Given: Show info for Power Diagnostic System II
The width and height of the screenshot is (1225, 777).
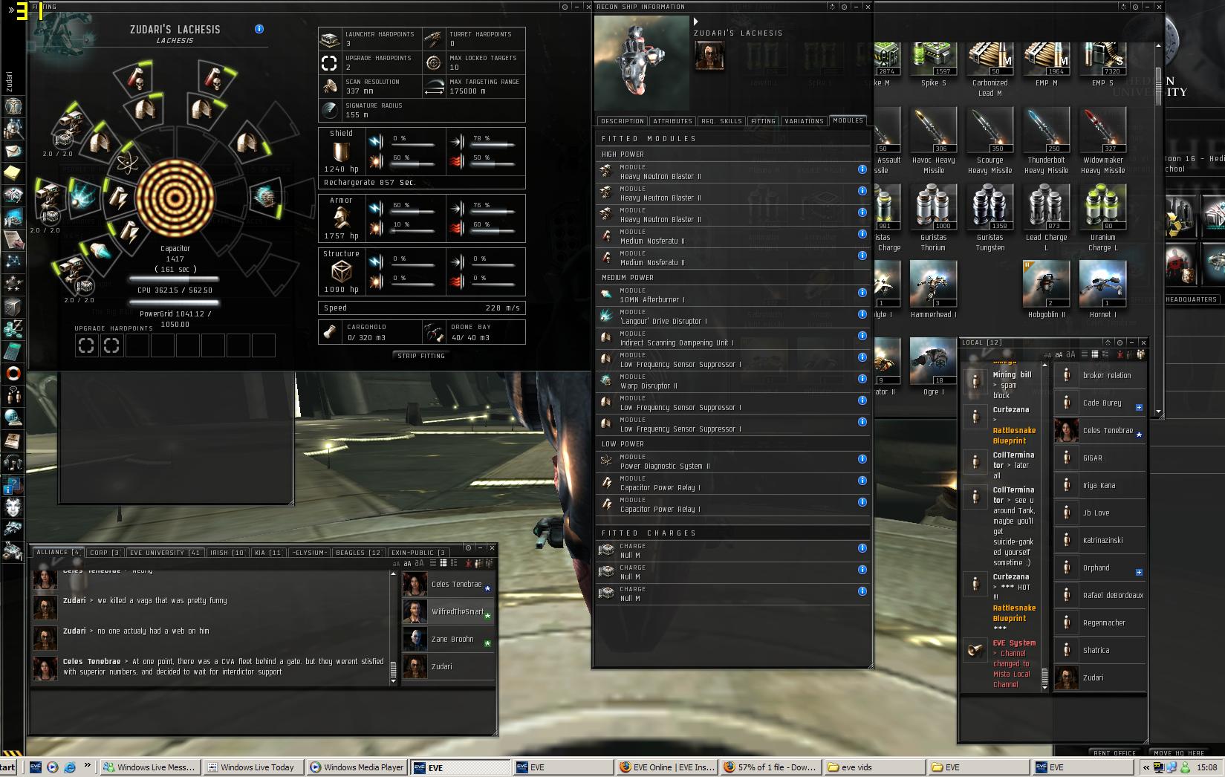Looking at the screenshot, I should point(862,459).
